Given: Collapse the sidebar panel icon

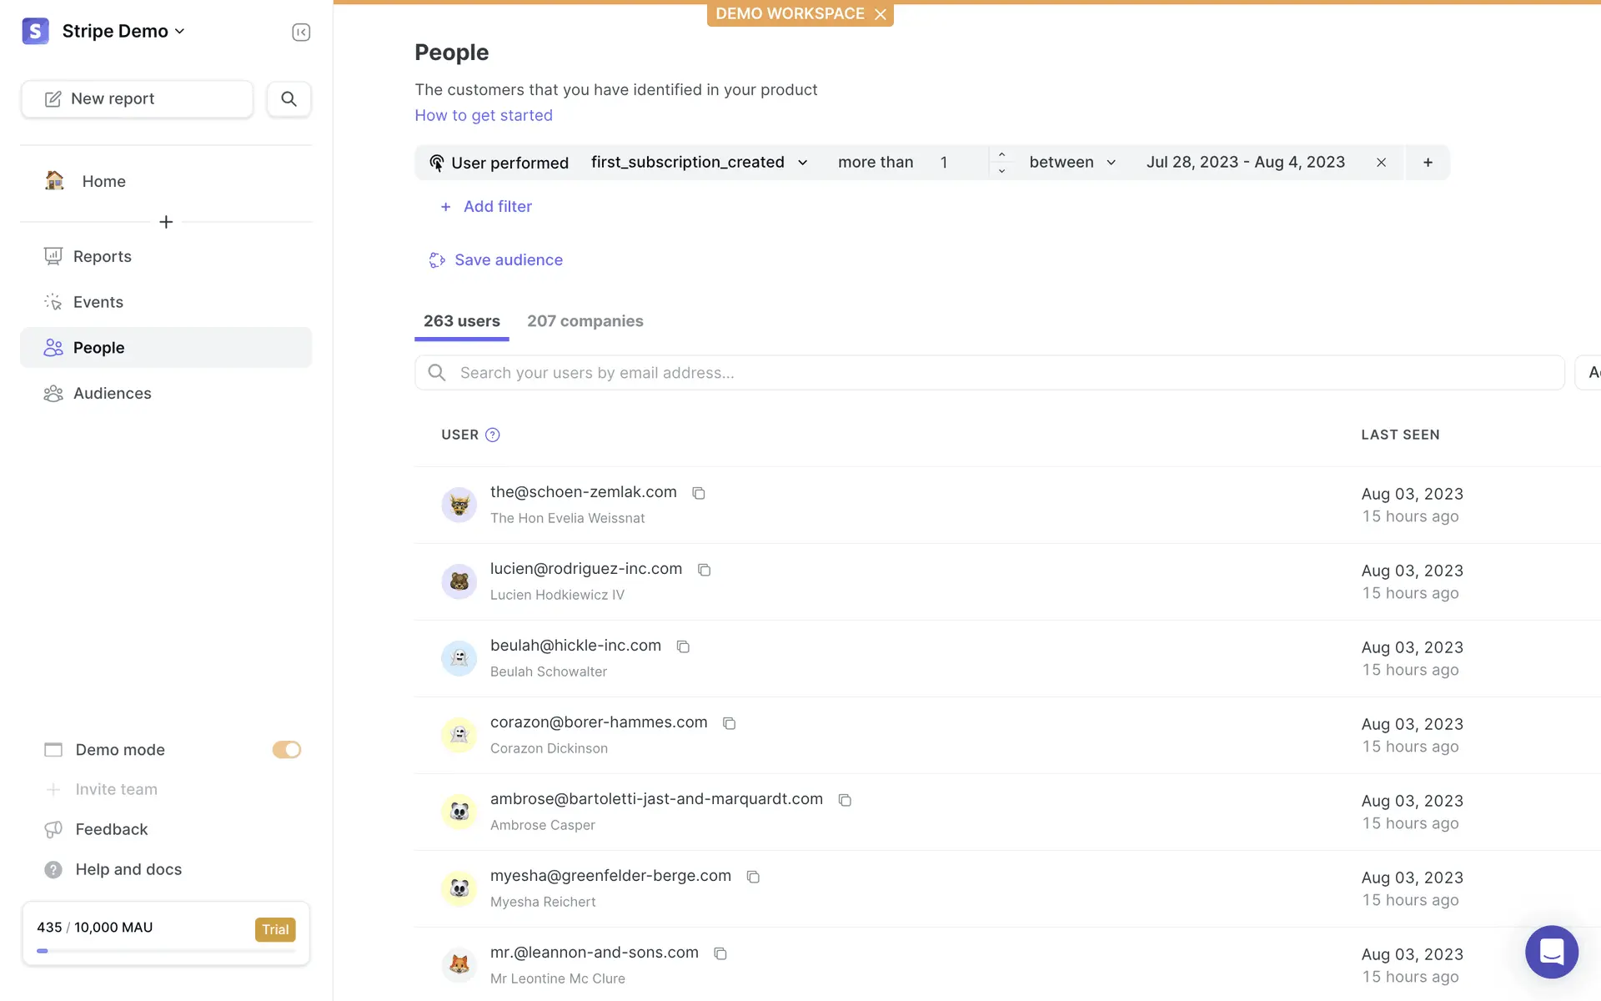Looking at the screenshot, I should point(301,32).
